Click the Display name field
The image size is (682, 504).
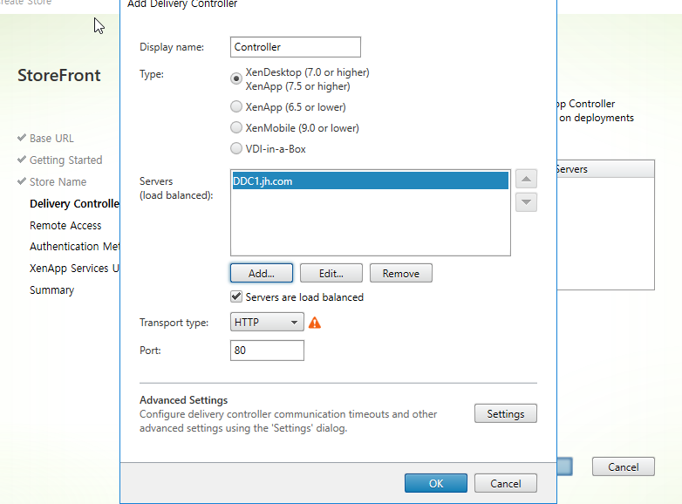tap(296, 47)
